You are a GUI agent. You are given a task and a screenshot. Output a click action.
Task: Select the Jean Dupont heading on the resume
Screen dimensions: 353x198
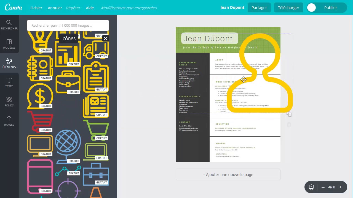208,39
